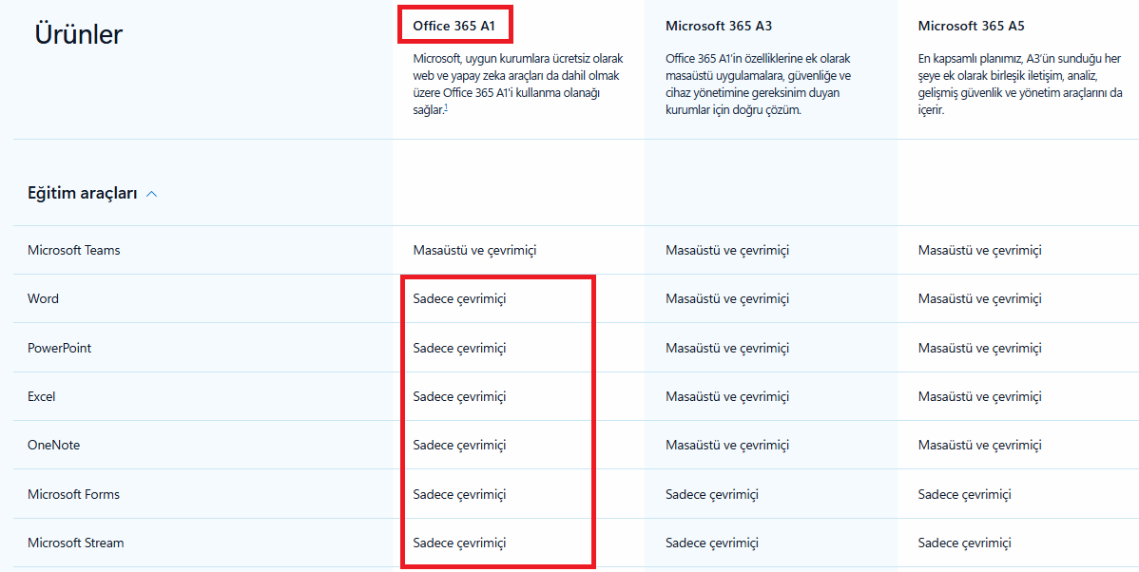The image size is (1139, 572).
Task: Select the Excel row label
Action: [42, 397]
